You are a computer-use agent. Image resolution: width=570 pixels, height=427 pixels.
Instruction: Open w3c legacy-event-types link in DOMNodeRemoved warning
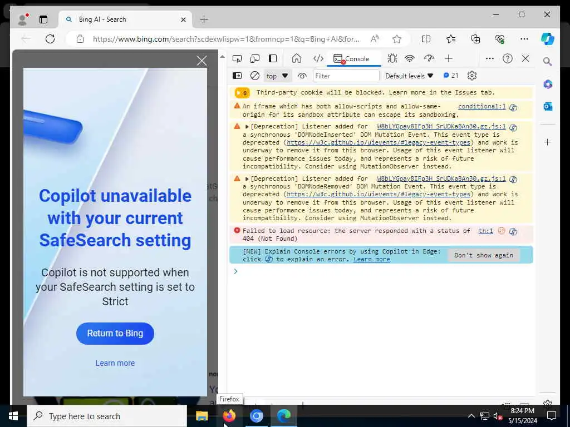click(x=379, y=194)
